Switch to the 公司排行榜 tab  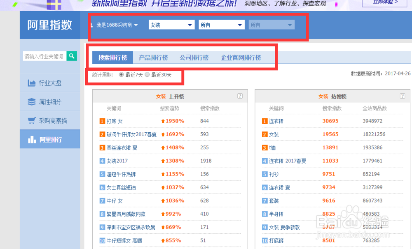[194, 58]
